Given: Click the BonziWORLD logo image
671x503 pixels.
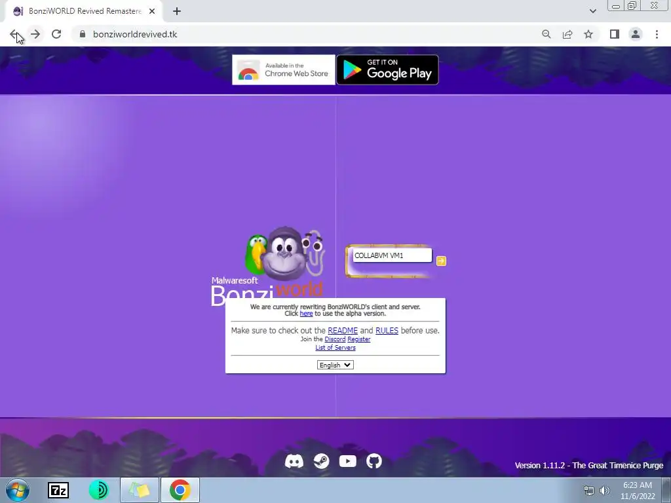Looking at the screenshot, I should [267, 265].
